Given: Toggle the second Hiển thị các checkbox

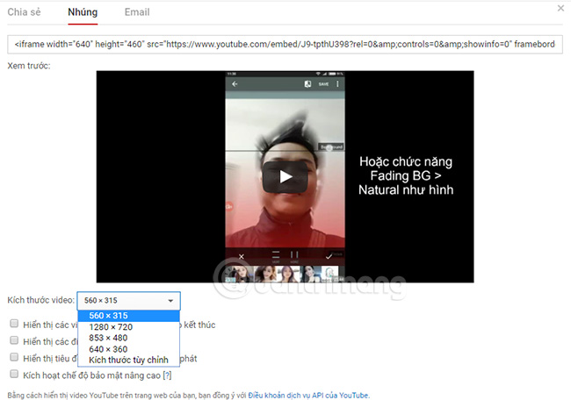Looking at the screenshot, I should coord(14,340).
